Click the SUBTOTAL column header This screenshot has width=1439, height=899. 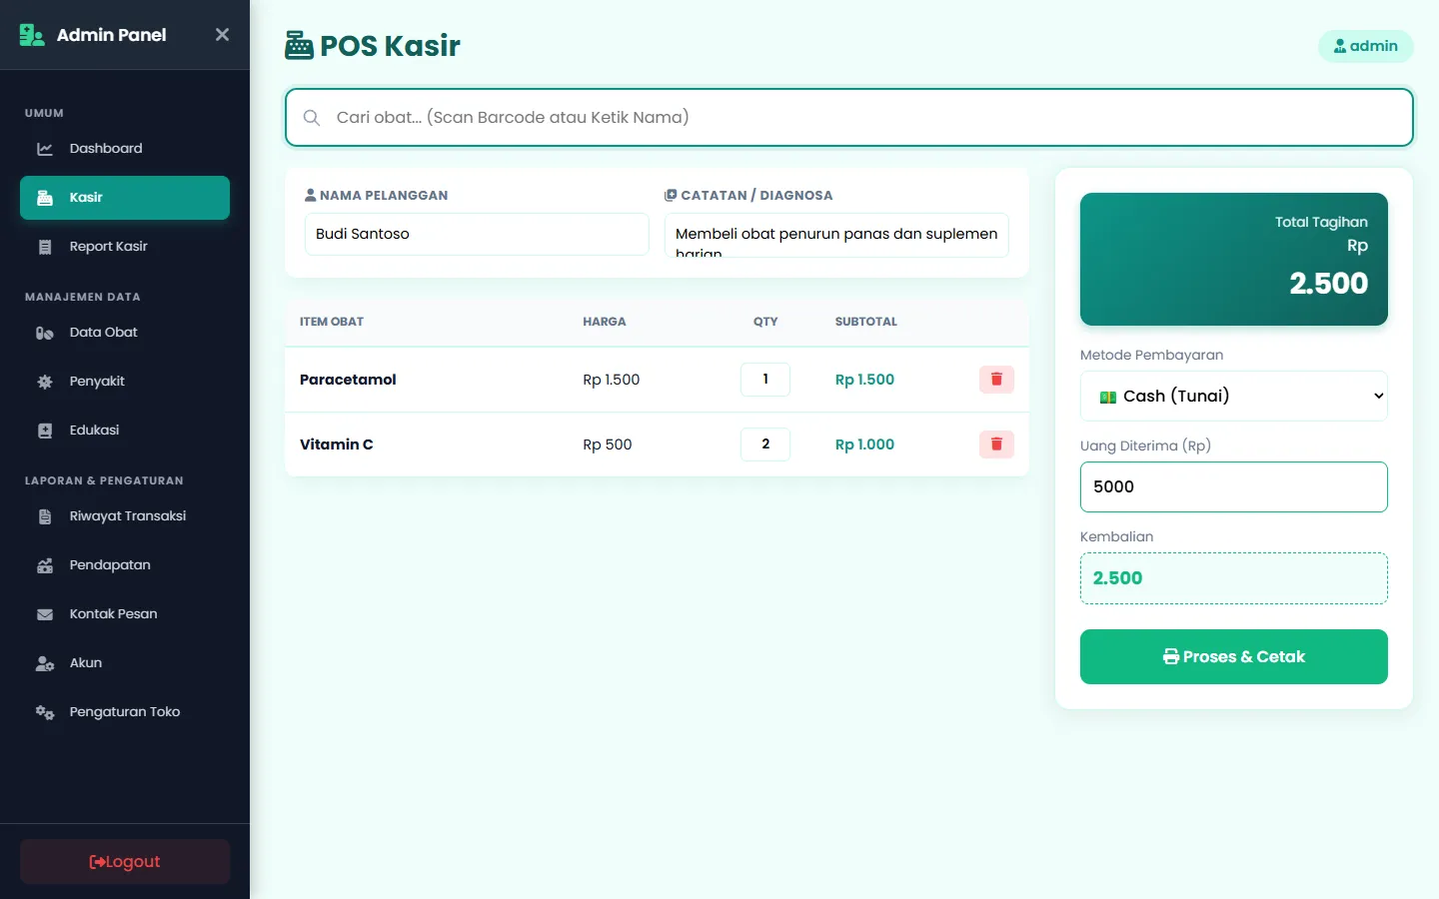tap(866, 322)
